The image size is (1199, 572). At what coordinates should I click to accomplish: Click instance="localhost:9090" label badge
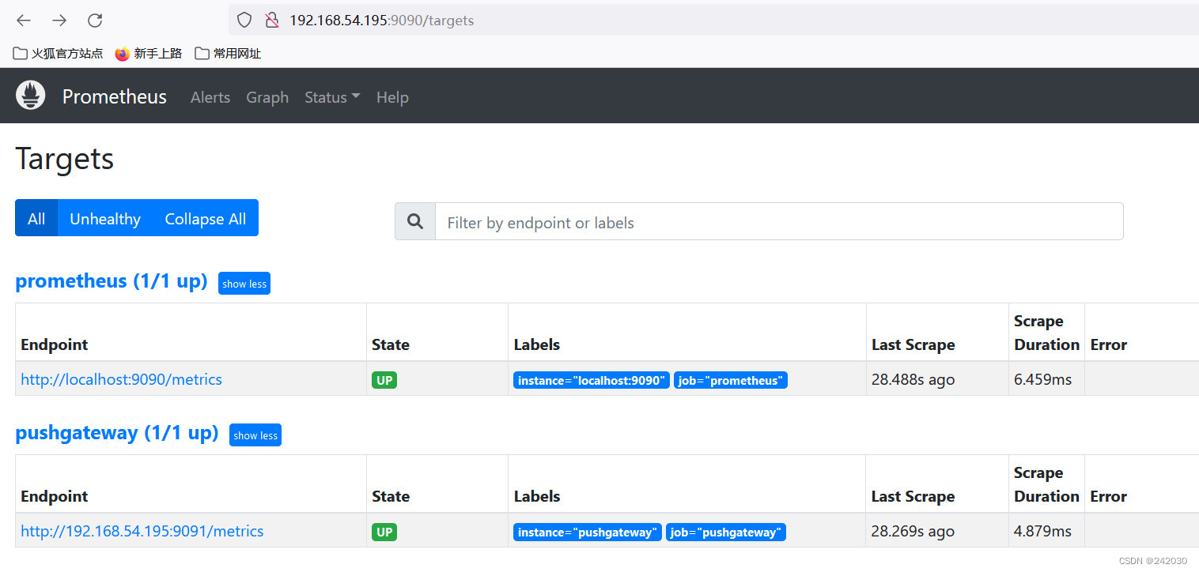click(592, 380)
